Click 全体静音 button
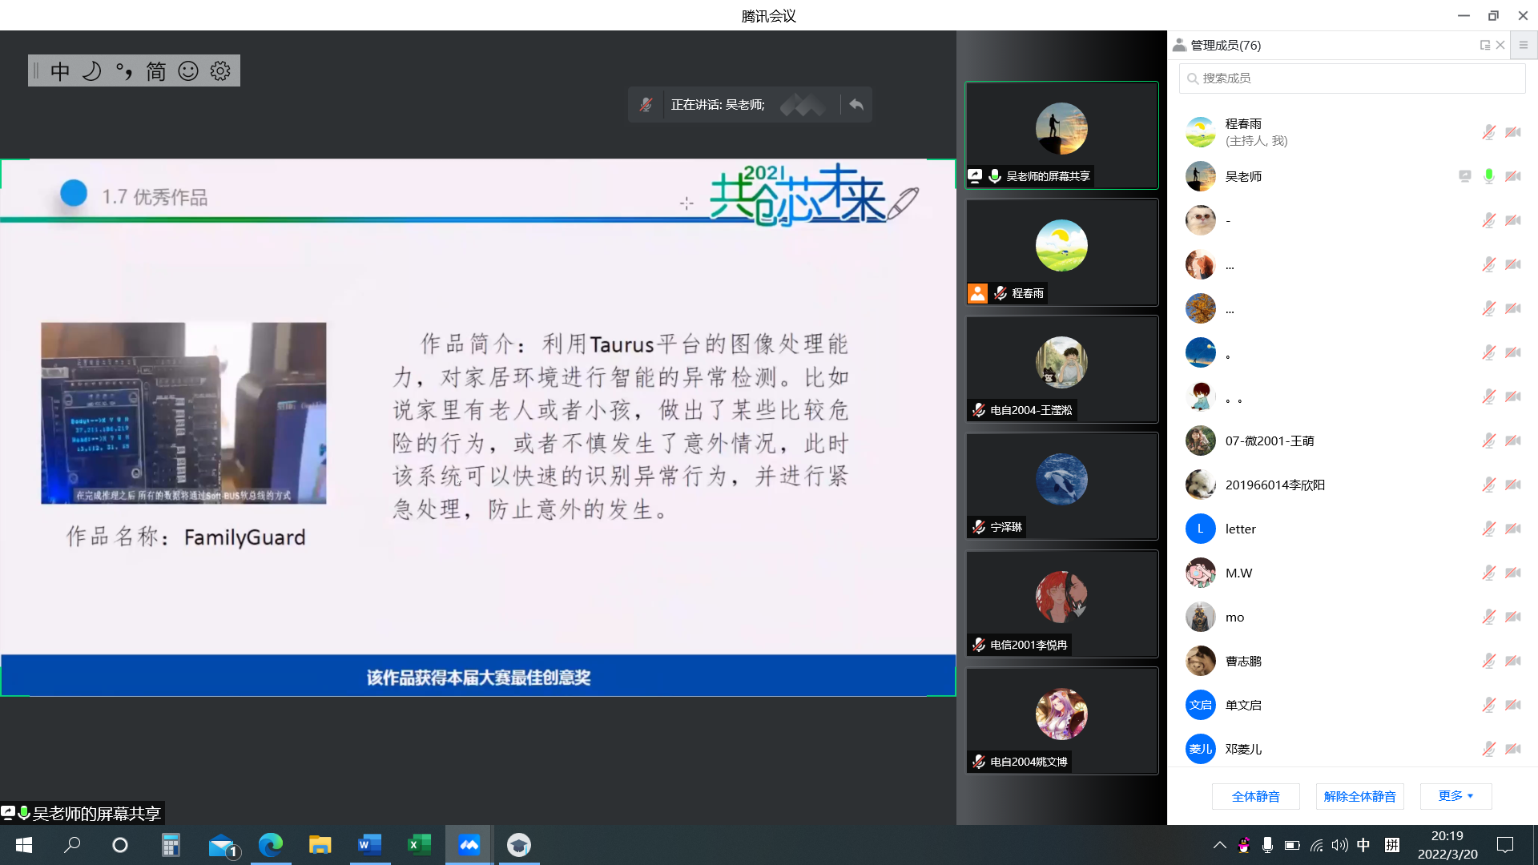This screenshot has width=1538, height=865. [1255, 796]
